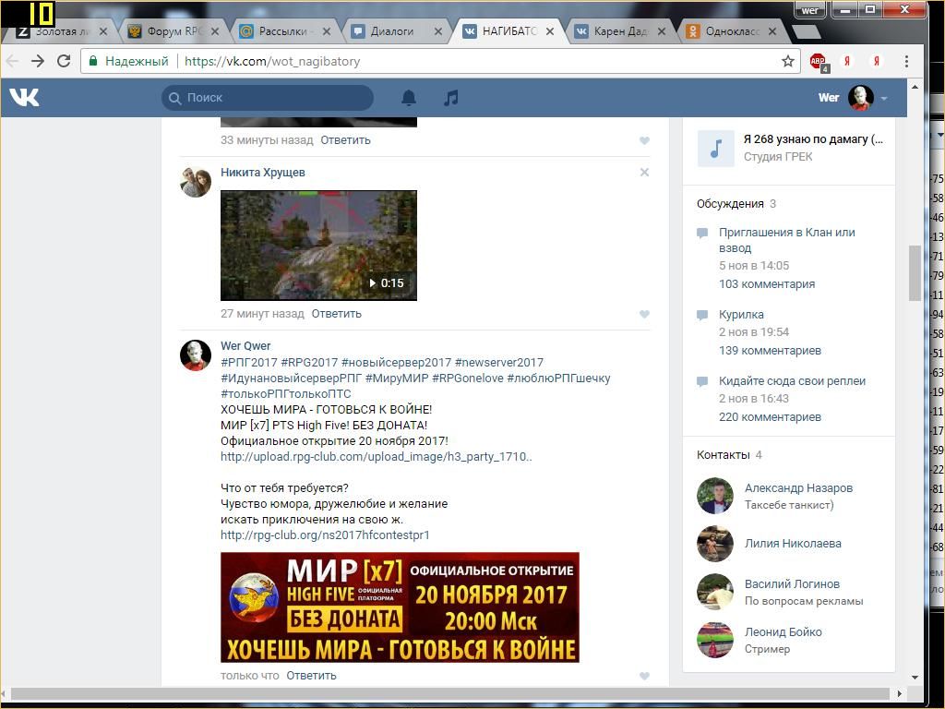Open Лилия Николаева's contact profile
The height and width of the screenshot is (709, 945).
coord(793,543)
